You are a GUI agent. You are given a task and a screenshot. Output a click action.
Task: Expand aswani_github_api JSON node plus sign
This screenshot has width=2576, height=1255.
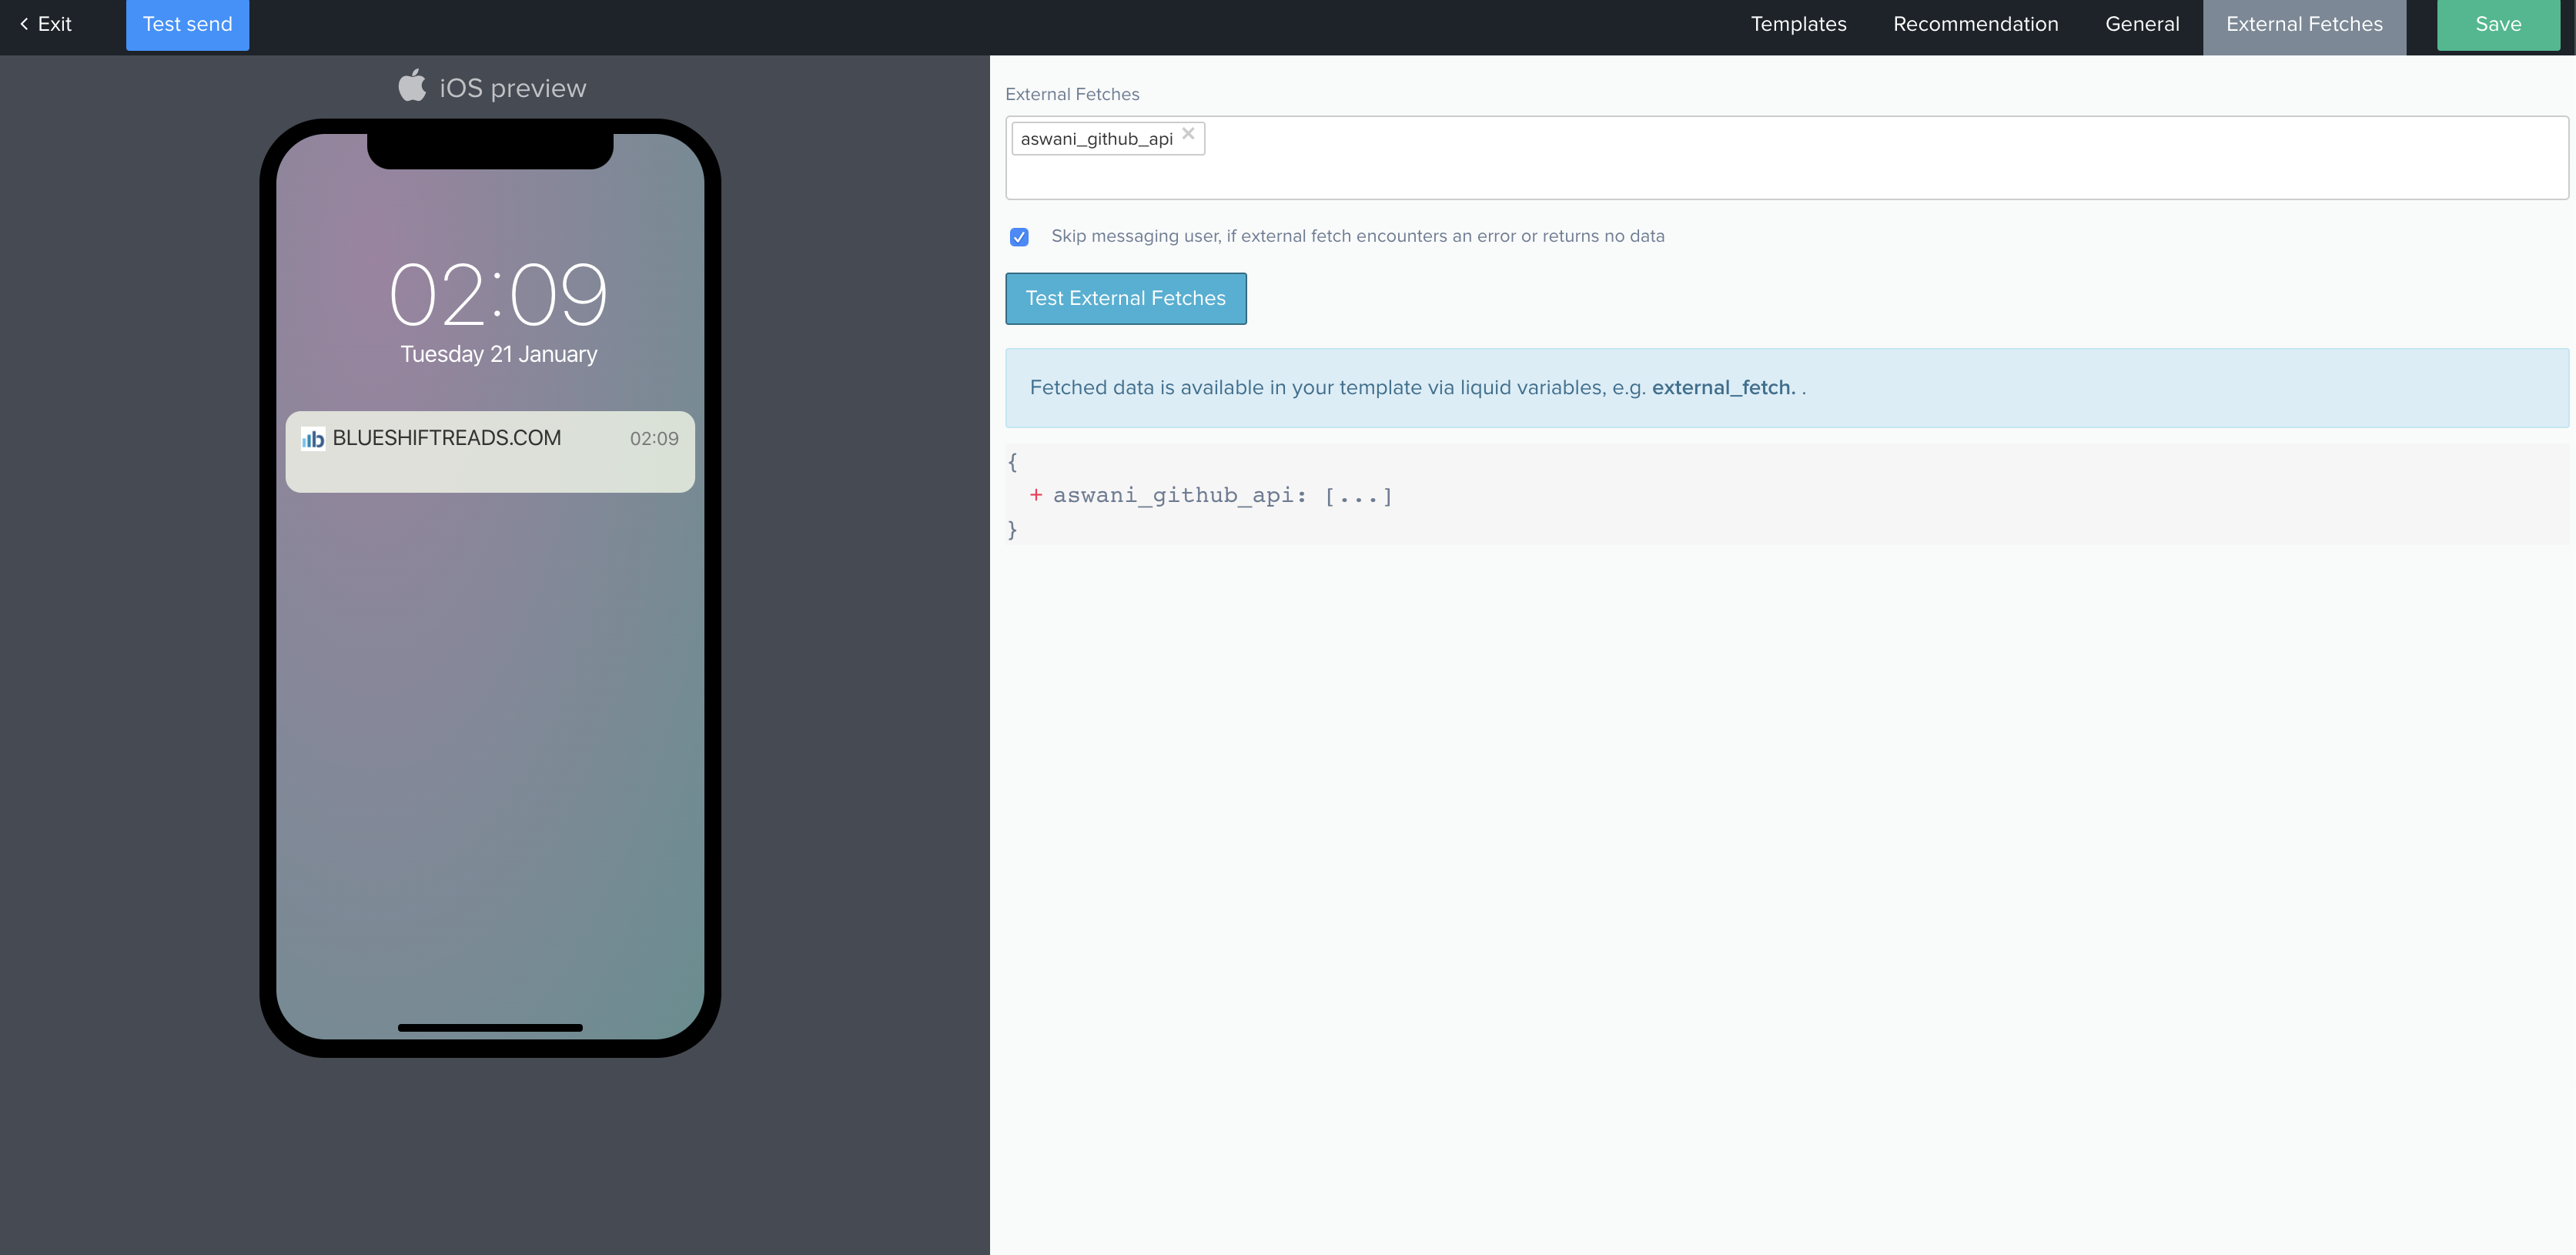pos(1036,495)
